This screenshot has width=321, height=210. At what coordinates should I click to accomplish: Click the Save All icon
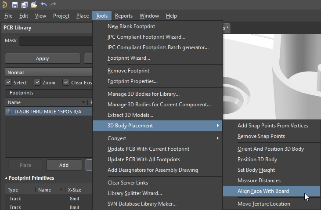click(x=24, y=4)
